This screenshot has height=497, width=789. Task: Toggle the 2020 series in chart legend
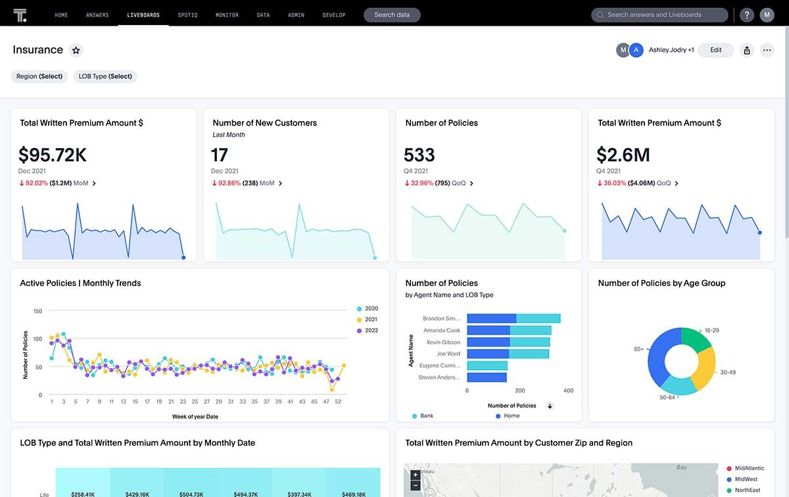(x=368, y=308)
